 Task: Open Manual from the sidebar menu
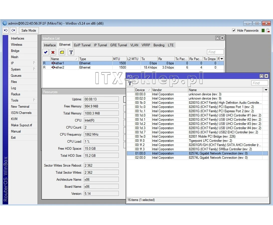[x=23, y=131]
